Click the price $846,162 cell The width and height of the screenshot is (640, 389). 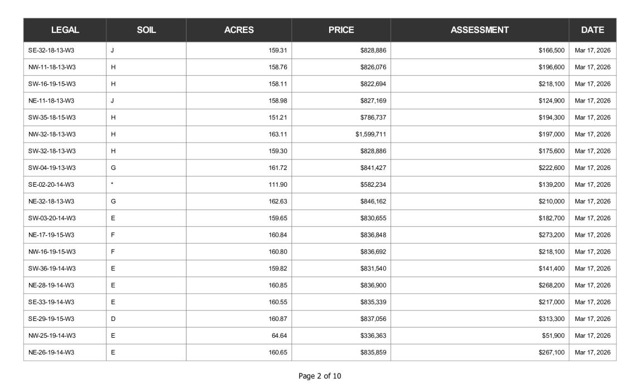pyautogui.click(x=341, y=201)
